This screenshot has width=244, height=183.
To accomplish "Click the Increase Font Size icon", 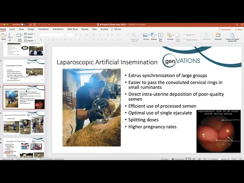I will tap(76, 35).
